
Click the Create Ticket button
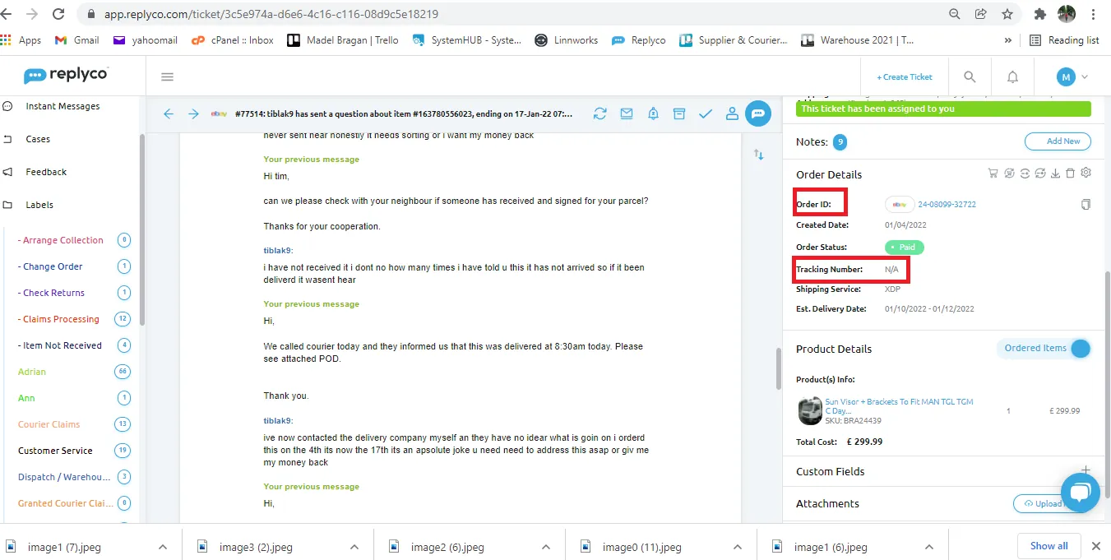coord(905,76)
